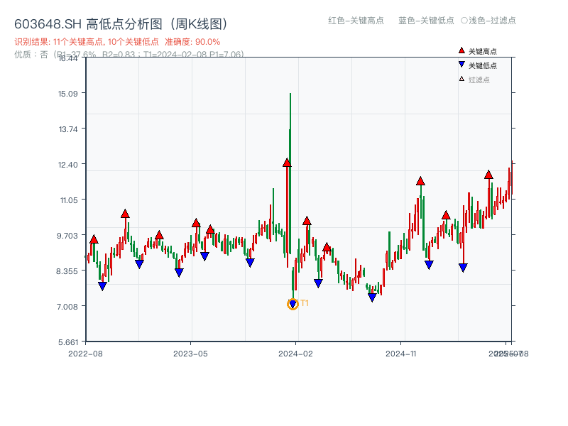Click the last key high red triangle

coord(488,175)
